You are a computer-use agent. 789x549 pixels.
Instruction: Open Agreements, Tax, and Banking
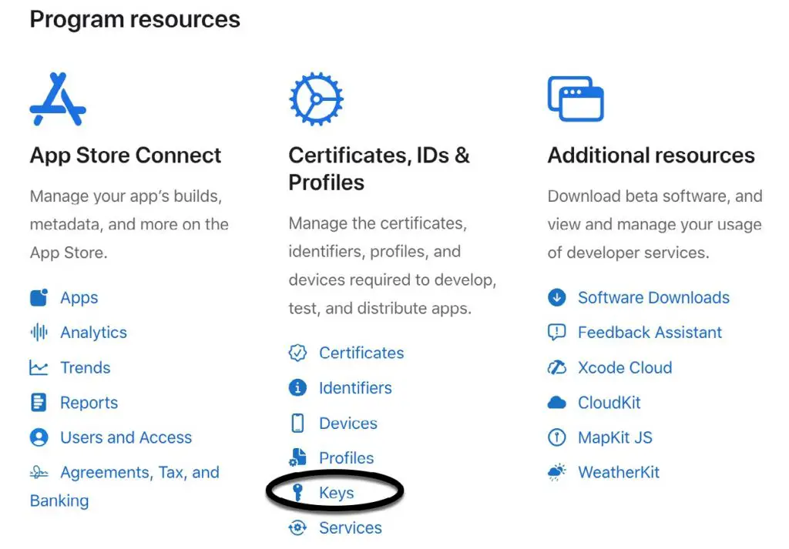pos(139,473)
